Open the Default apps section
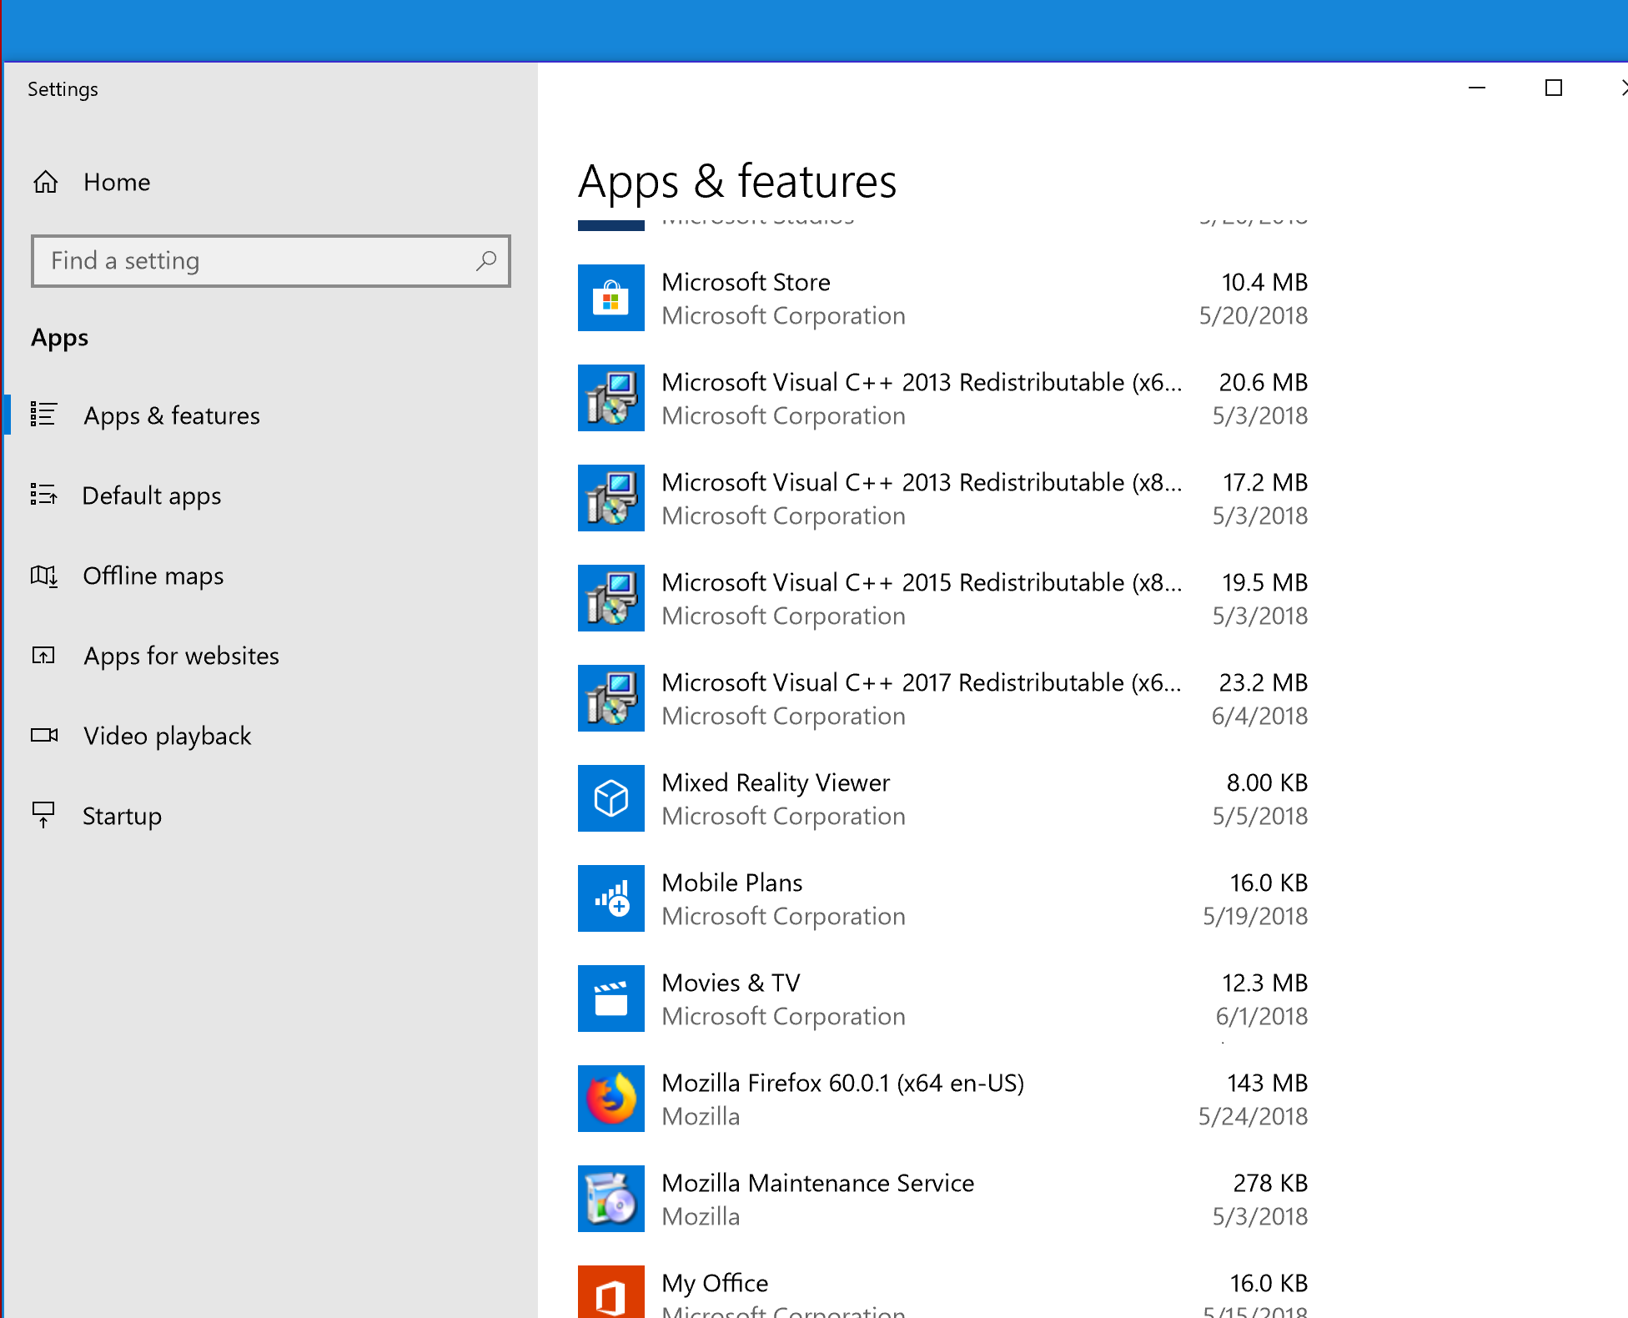This screenshot has width=1628, height=1318. tap(152, 496)
